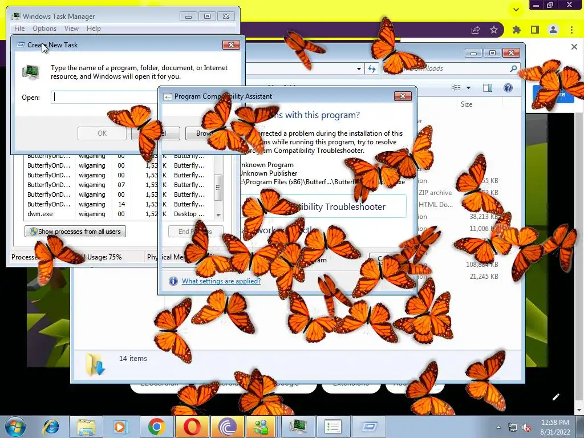Launch Internet Explorer from the taskbar
Viewport: 584px width, 438px height.
pos(51,427)
